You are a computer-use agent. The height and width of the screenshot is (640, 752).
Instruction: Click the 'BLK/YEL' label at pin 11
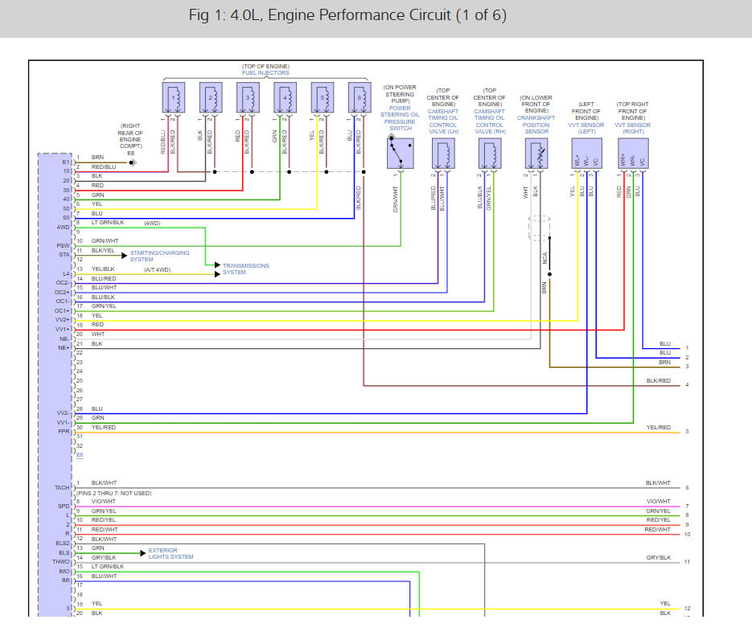tap(103, 250)
